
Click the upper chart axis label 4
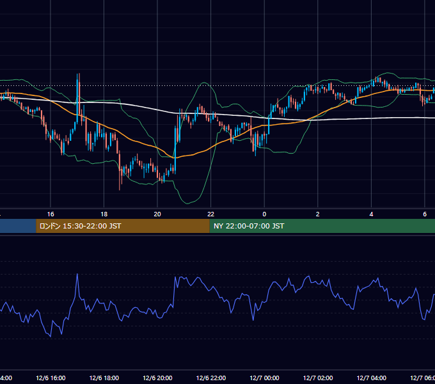point(371,214)
